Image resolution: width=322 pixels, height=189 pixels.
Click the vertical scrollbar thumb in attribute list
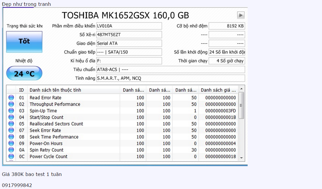241,105
